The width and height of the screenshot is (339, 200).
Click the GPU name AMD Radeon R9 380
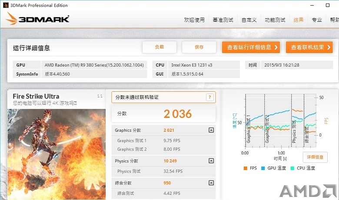point(94,65)
